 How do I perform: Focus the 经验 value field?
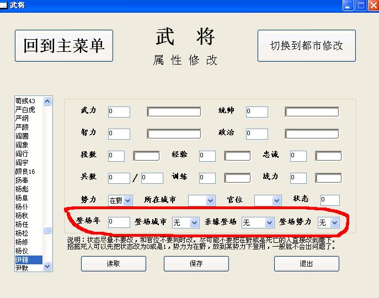(207, 156)
